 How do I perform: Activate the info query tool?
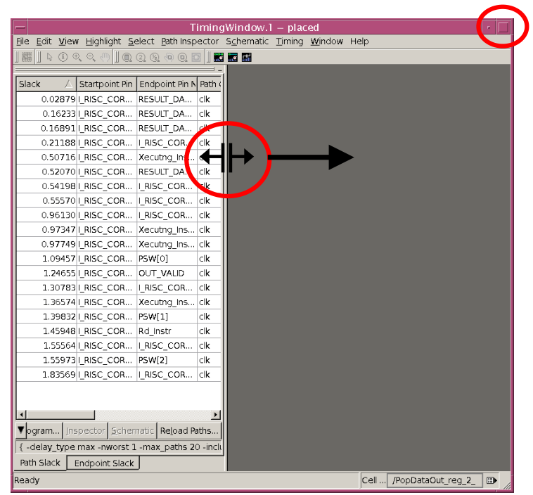63,57
